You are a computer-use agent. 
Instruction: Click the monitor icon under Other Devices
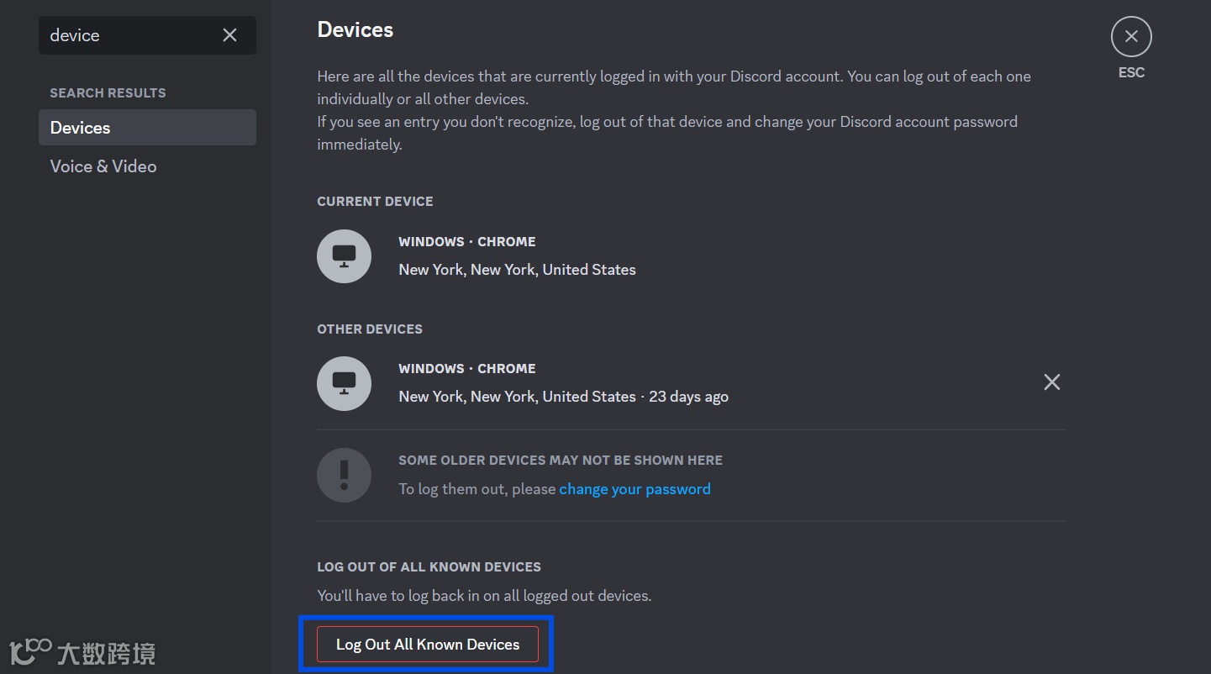pos(344,383)
